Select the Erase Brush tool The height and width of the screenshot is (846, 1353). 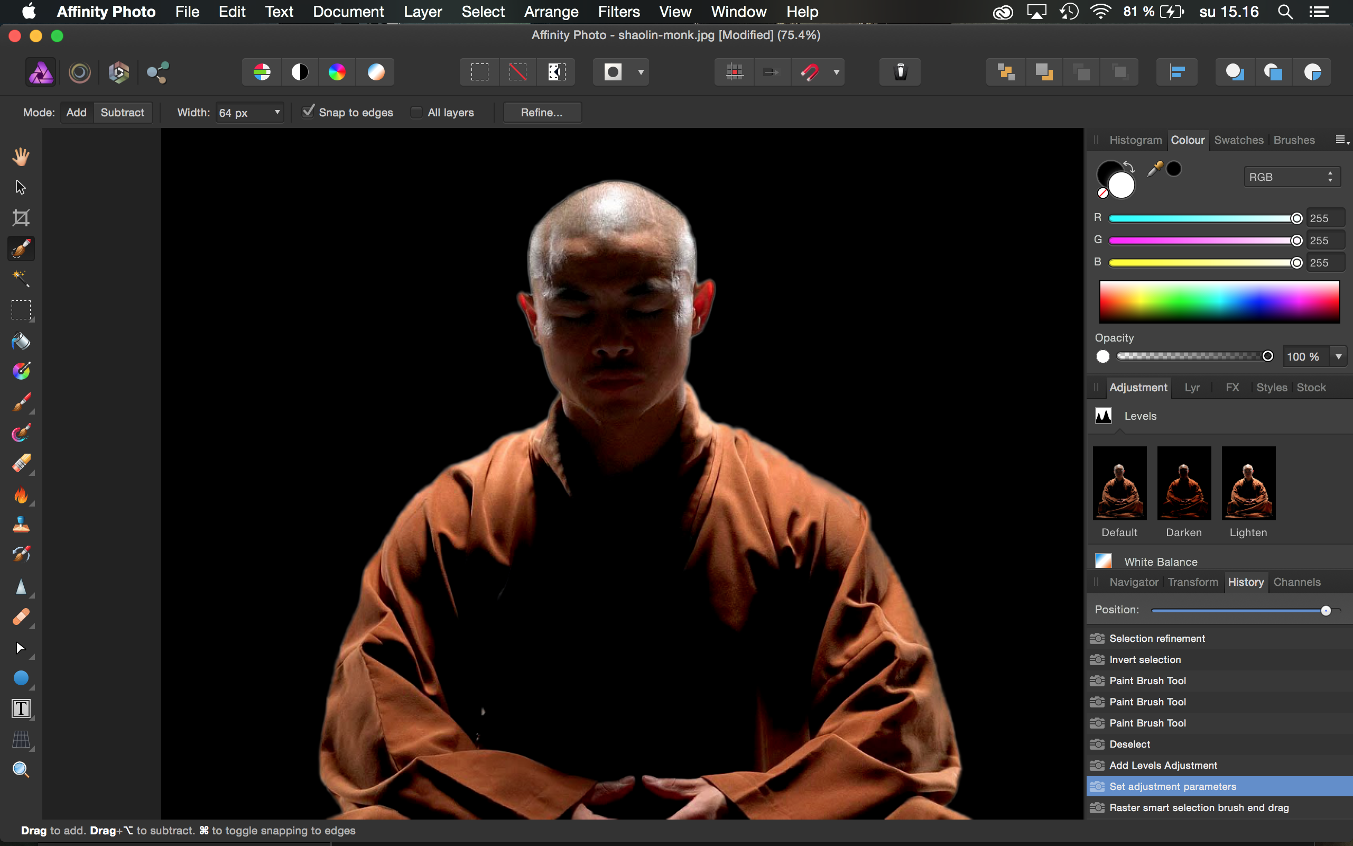pos(21,463)
